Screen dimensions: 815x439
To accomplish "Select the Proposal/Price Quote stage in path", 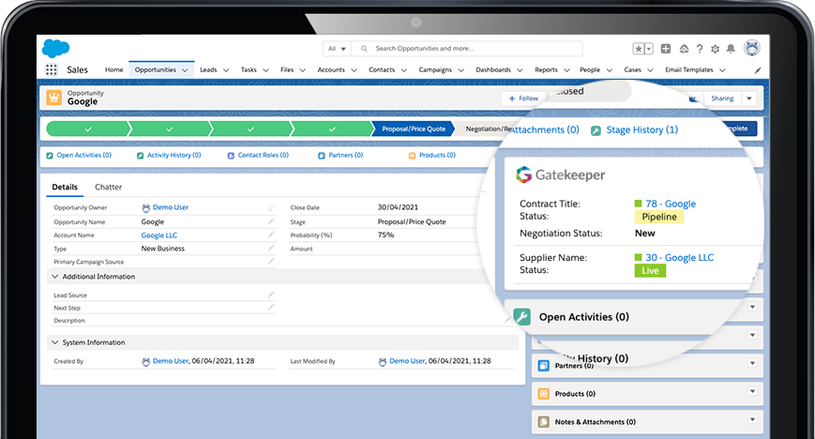I will pyautogui.click(x=413, y=129).
